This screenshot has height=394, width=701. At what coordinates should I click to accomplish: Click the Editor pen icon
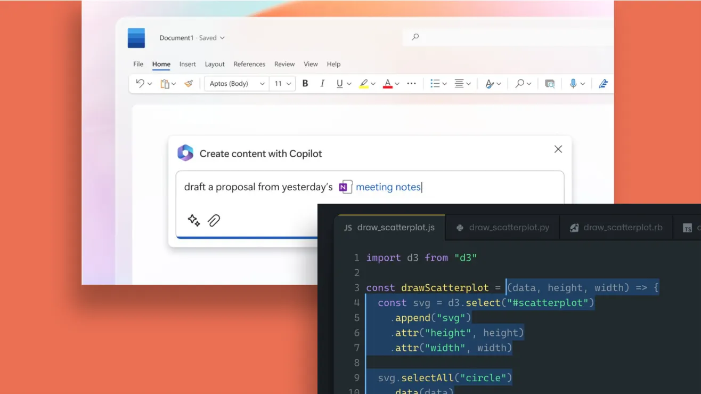coord(603,83)
